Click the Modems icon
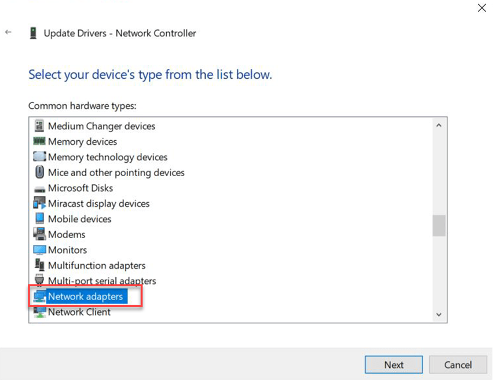 39,235
